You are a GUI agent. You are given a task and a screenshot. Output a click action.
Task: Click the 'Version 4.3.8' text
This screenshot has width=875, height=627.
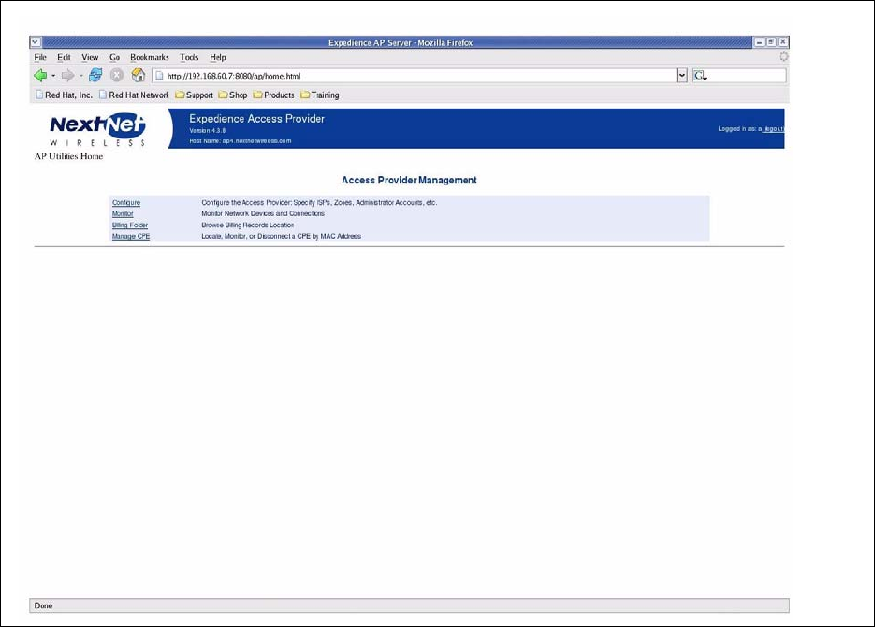point(207,130)
